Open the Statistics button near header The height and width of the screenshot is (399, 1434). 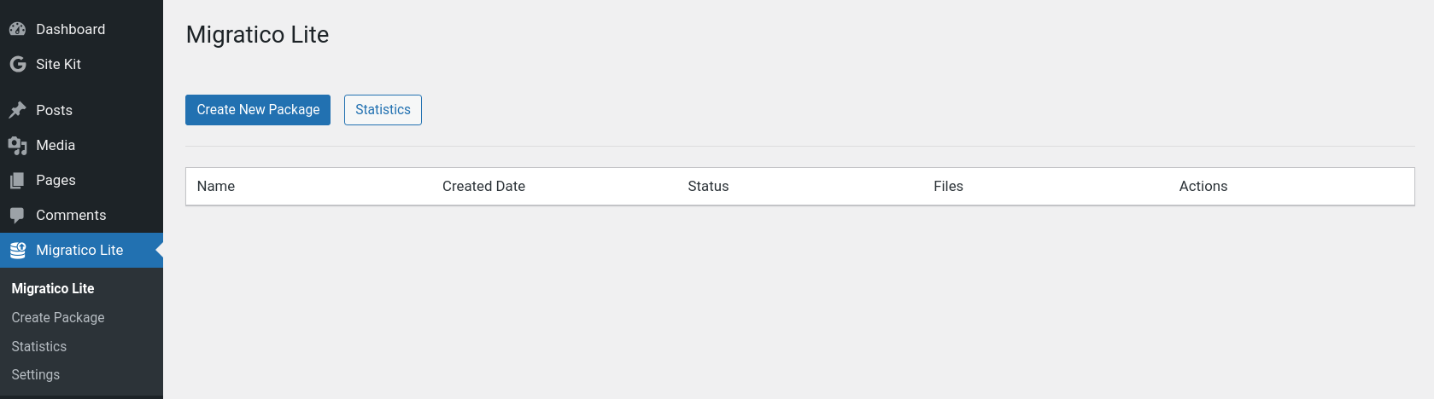[383, 110]
